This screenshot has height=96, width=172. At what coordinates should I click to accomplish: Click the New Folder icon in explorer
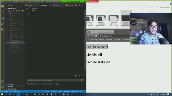pos(17,11)
